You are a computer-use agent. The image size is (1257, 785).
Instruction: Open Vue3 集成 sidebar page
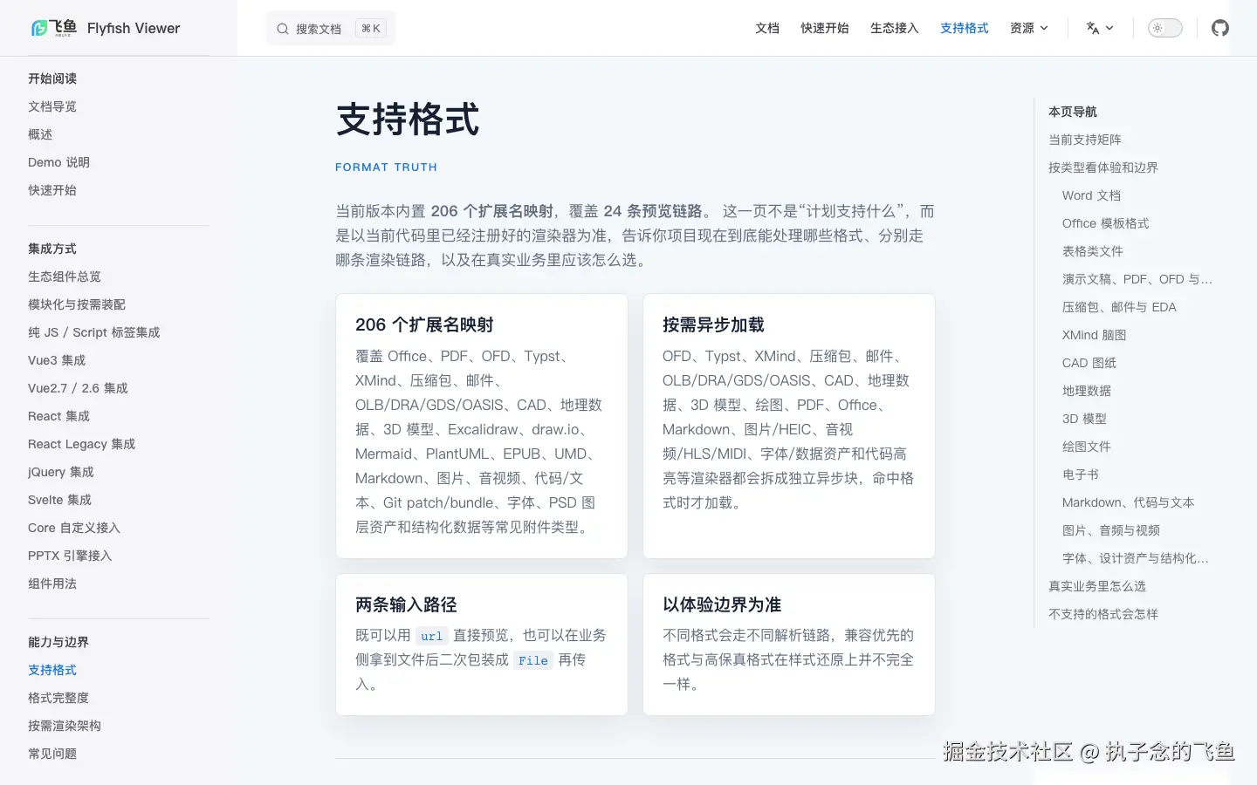[57, 360]
